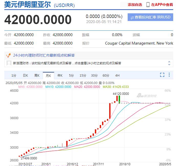The height and width of the screenshot is (166, 176).
Task: Click the advisor avatar next to 新浪理财师
Action: pos(9,63)
